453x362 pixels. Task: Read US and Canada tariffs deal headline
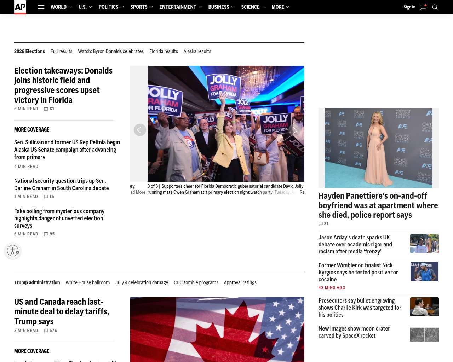[62, 311]
